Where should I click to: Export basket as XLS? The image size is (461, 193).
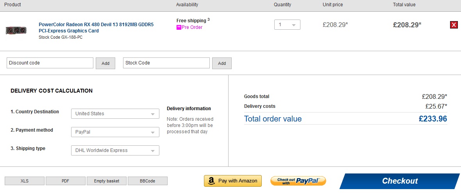click(x=24, y=181)
